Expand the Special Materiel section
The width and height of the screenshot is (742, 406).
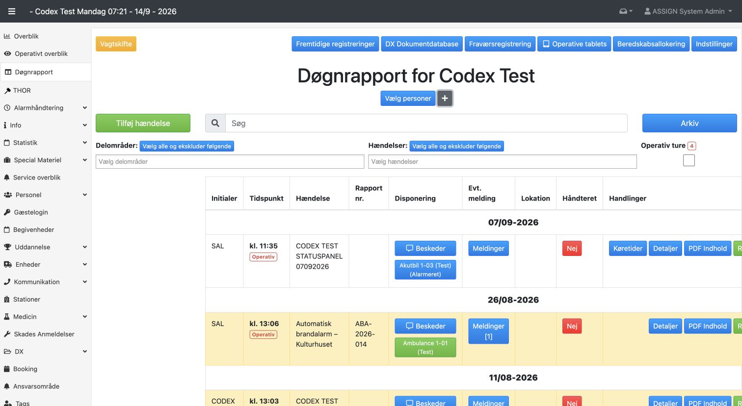click(x=46, y=160)
